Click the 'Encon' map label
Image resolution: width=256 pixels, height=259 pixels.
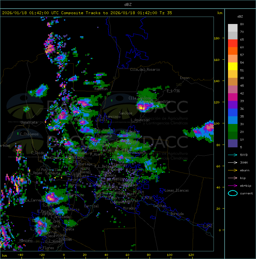coord(185,78)
